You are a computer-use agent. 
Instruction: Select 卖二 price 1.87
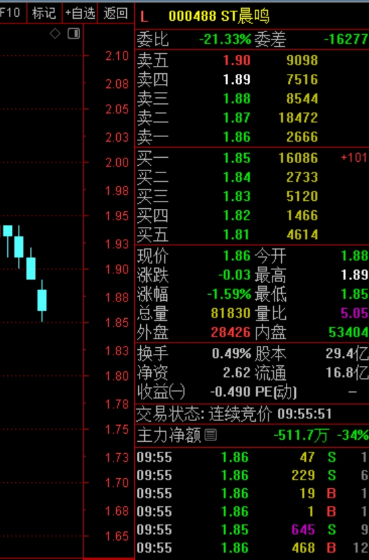point(237,118)
